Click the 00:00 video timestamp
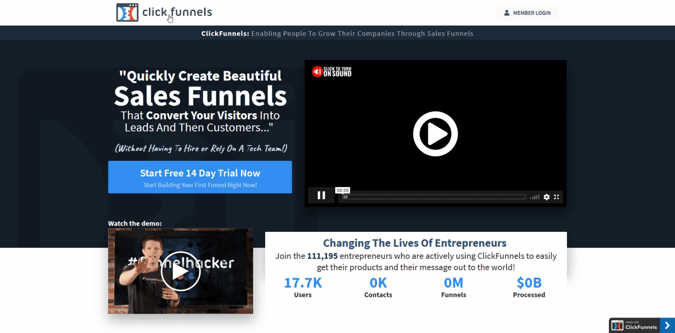The image size is (675, 333). (x=343, y=190)
